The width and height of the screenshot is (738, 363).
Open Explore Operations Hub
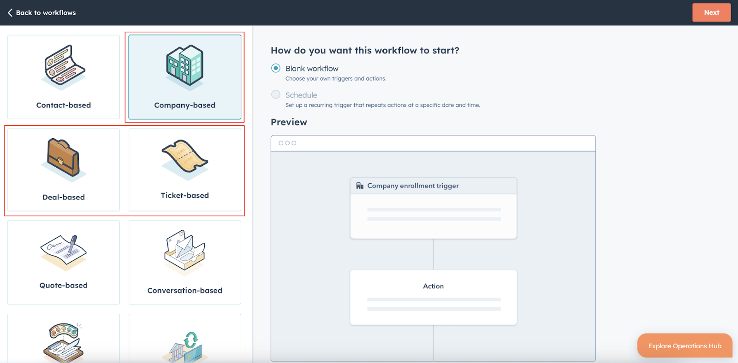click(x=684, y=345)
